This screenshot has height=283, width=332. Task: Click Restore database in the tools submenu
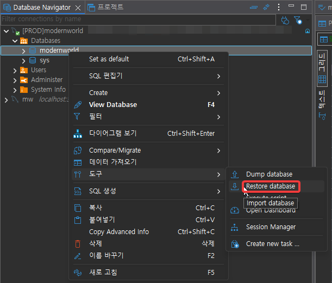tap(270, 186)
